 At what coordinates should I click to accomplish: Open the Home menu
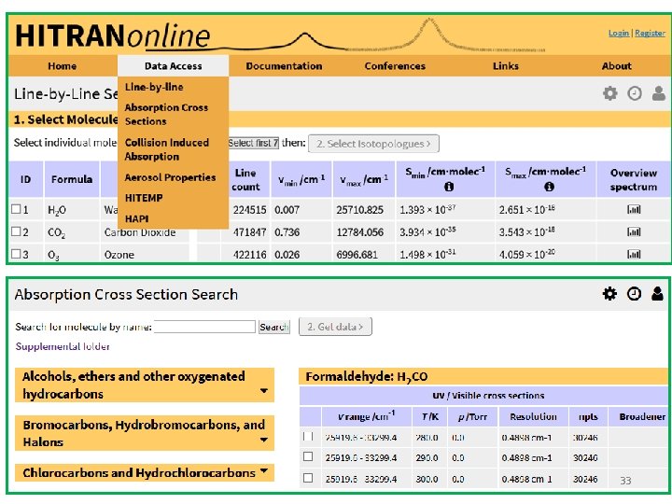point(63,66)
